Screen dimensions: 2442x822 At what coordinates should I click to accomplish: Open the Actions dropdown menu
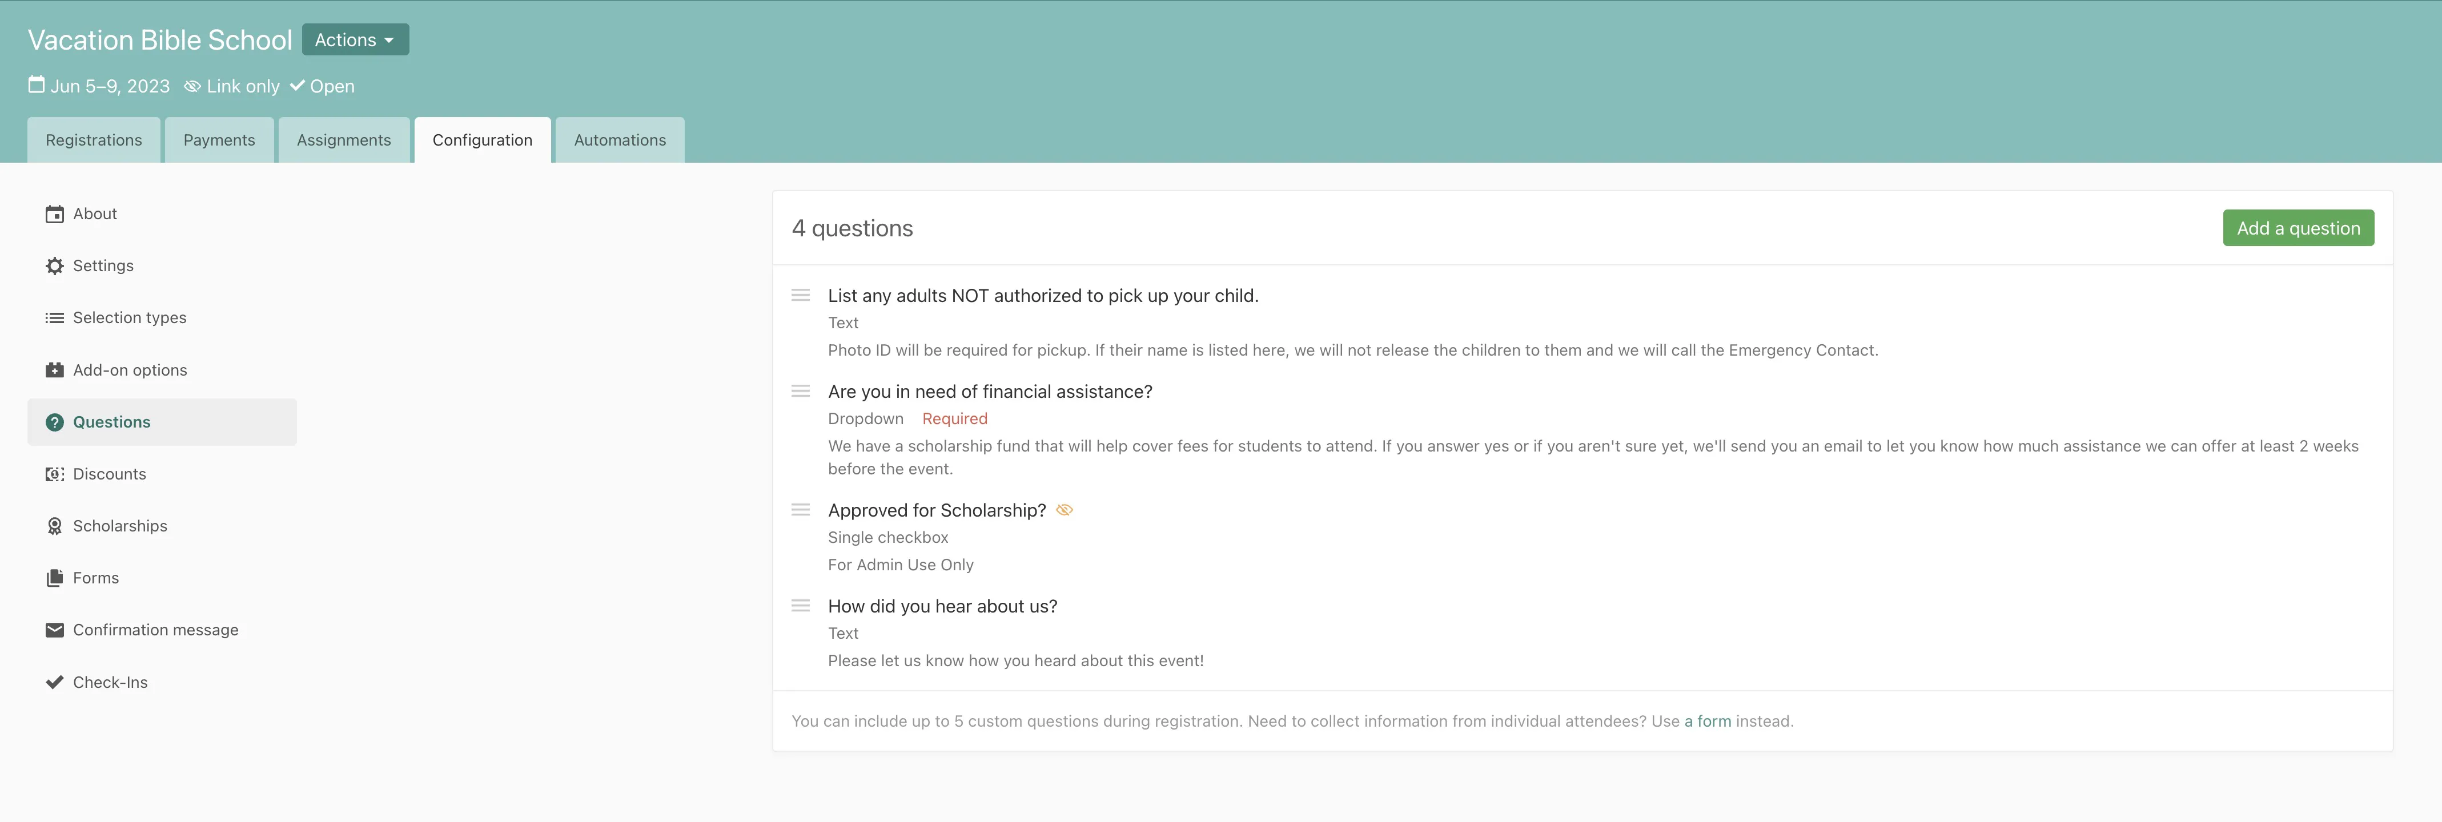click(355, 40)
